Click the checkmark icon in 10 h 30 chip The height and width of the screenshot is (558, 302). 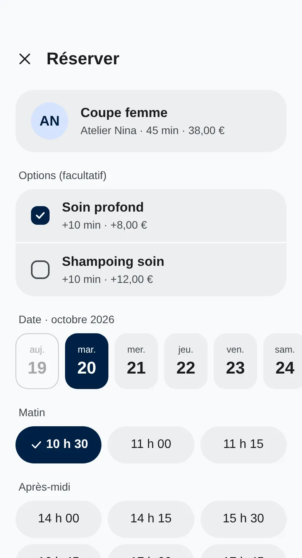coord(36,445)
